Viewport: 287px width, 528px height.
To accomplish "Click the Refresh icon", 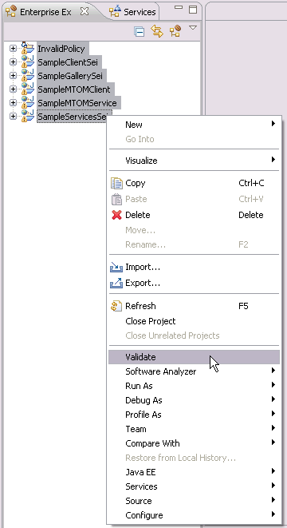I will pos(116,306).
